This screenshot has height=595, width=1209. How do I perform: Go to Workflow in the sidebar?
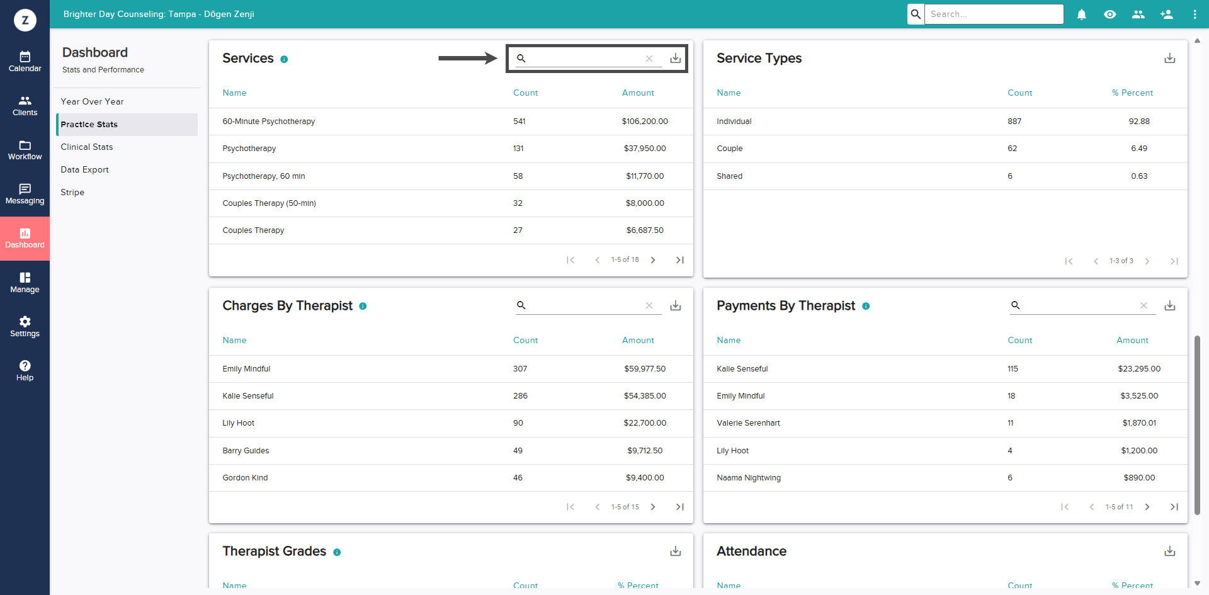pos(25,150)
